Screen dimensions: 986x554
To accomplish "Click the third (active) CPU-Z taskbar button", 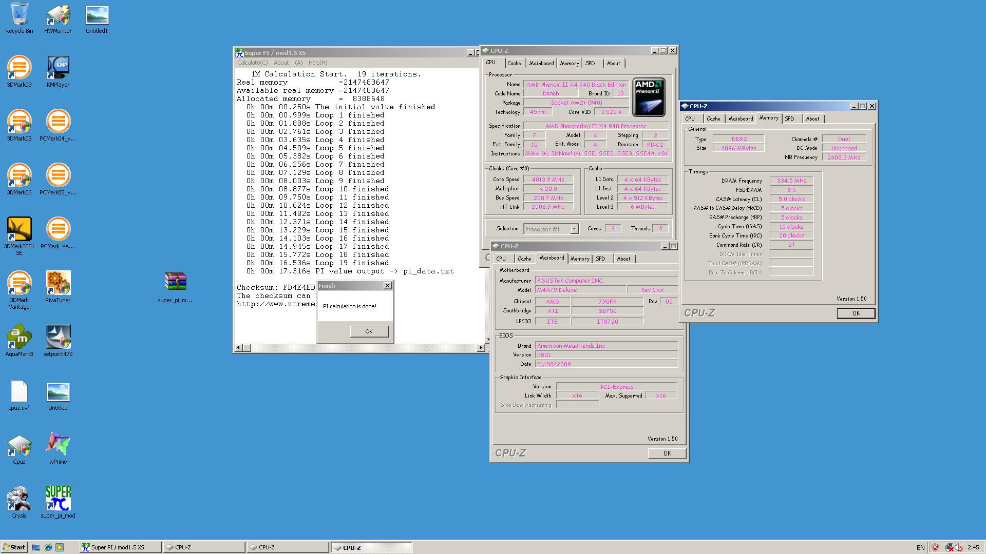I will tap(371, 547).
